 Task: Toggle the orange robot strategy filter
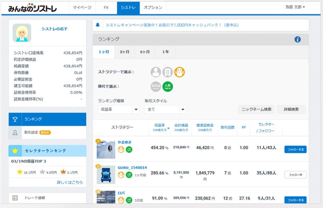180,72
